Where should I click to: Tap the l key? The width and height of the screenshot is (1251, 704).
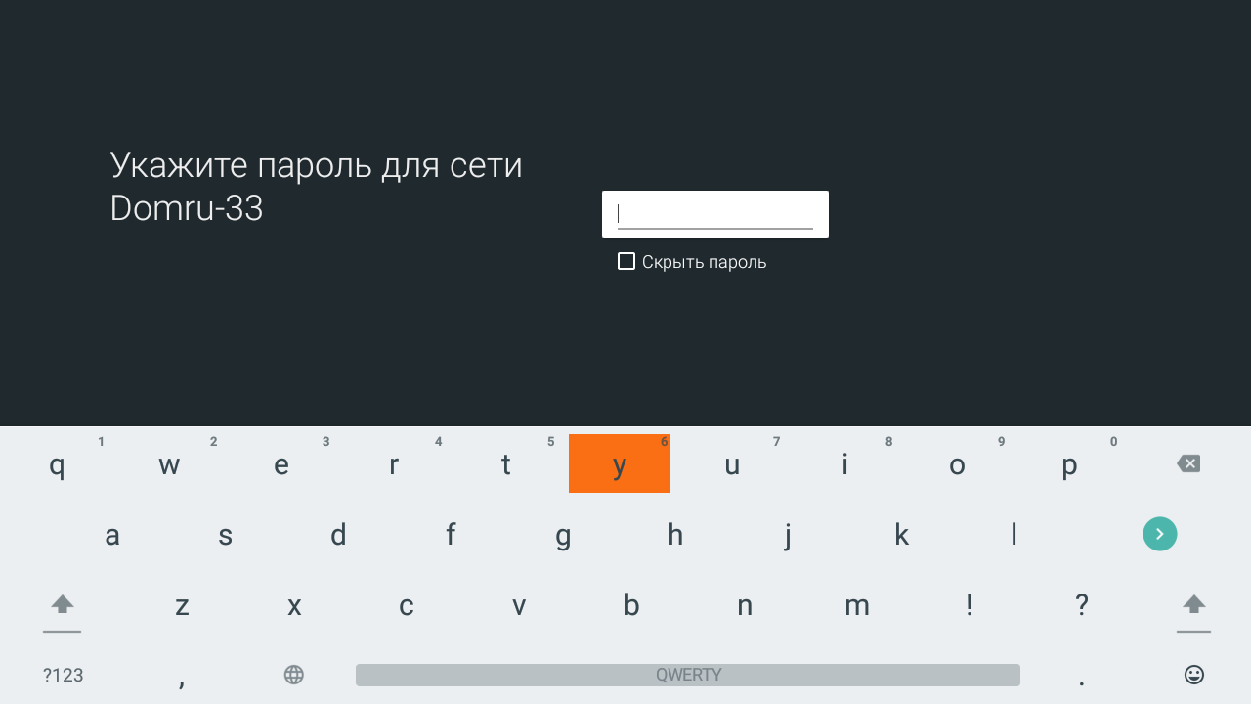pos(1014,534)
